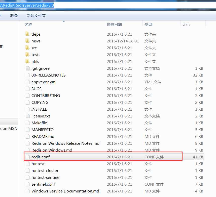Click the runtest-cluster file icon
Image resolution: width=216 pixels, height=197 pixels.
(x=27, y=170)
